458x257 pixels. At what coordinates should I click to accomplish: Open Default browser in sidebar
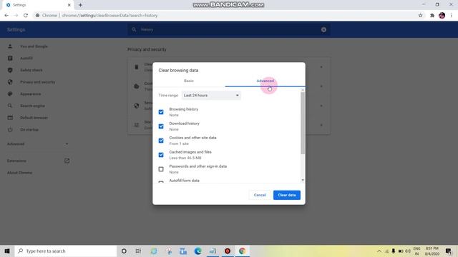pos(34,118)
